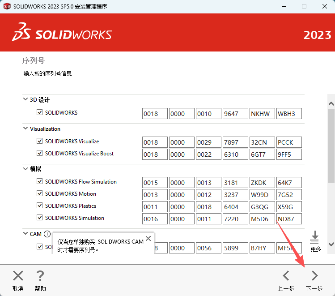Click Motion serial field 7G52

point(289,195)
